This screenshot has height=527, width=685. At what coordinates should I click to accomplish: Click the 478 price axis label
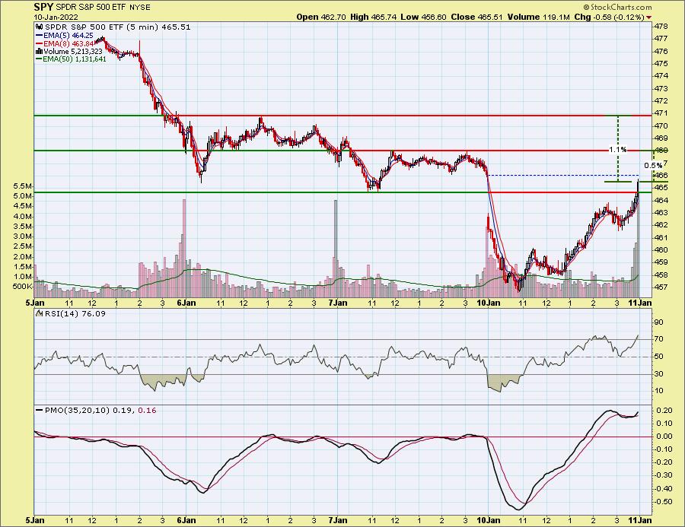click(x=661, y=26)
